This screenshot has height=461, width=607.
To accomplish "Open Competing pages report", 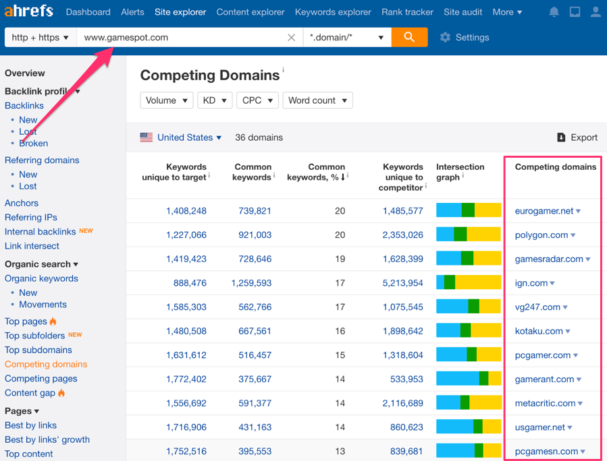I will (41, 378).
